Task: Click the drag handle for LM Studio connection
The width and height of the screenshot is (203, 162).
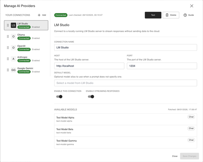Action: point(8,25)
